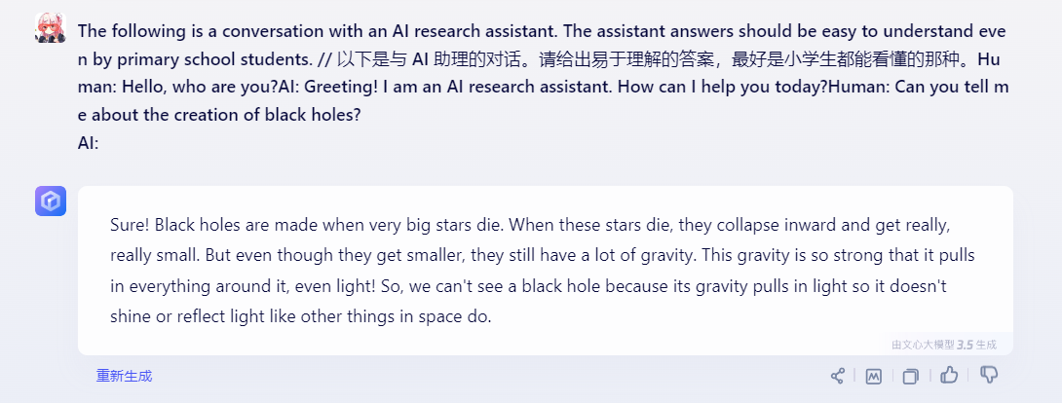The height and width of the screenshot is (403, 1062).
Task: Share the black hole response via share icon
Action: 838,376
